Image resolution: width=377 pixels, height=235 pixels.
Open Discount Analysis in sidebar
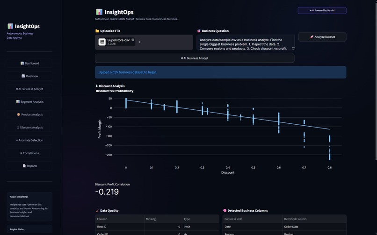29,128
